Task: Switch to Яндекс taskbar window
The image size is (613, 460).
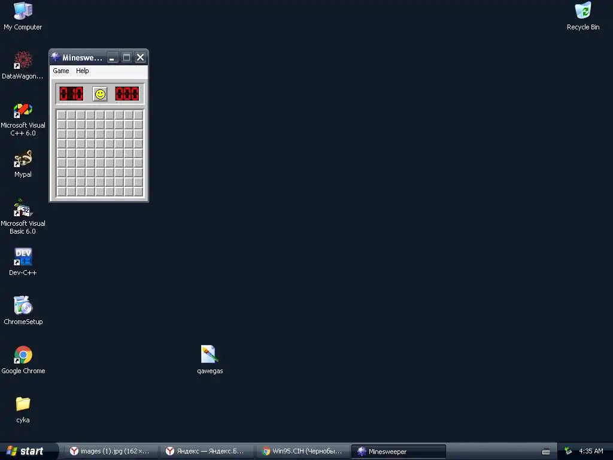Action: pyautogui.click(x=207, y=452)
